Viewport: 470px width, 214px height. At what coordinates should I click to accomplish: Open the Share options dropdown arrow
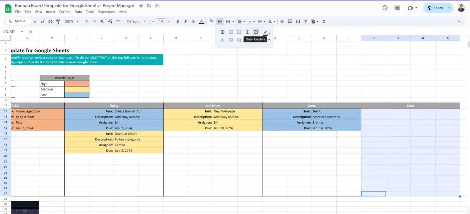[449, 8]
